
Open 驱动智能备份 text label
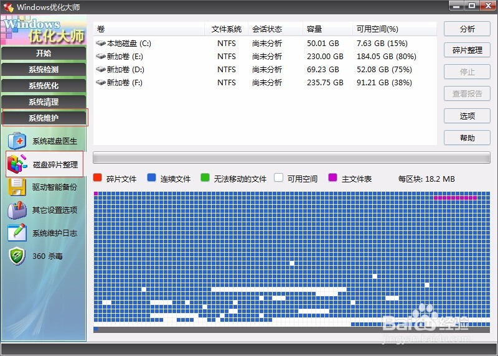[x=55, y=187]
